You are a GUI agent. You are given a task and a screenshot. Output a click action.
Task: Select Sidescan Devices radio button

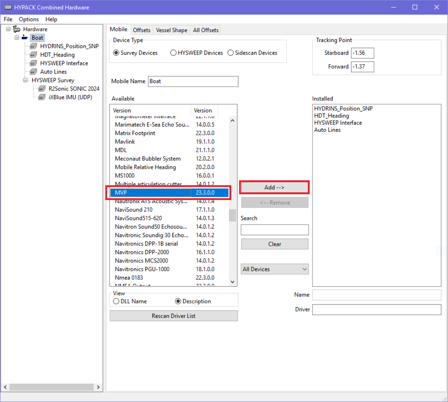(231, 53)
